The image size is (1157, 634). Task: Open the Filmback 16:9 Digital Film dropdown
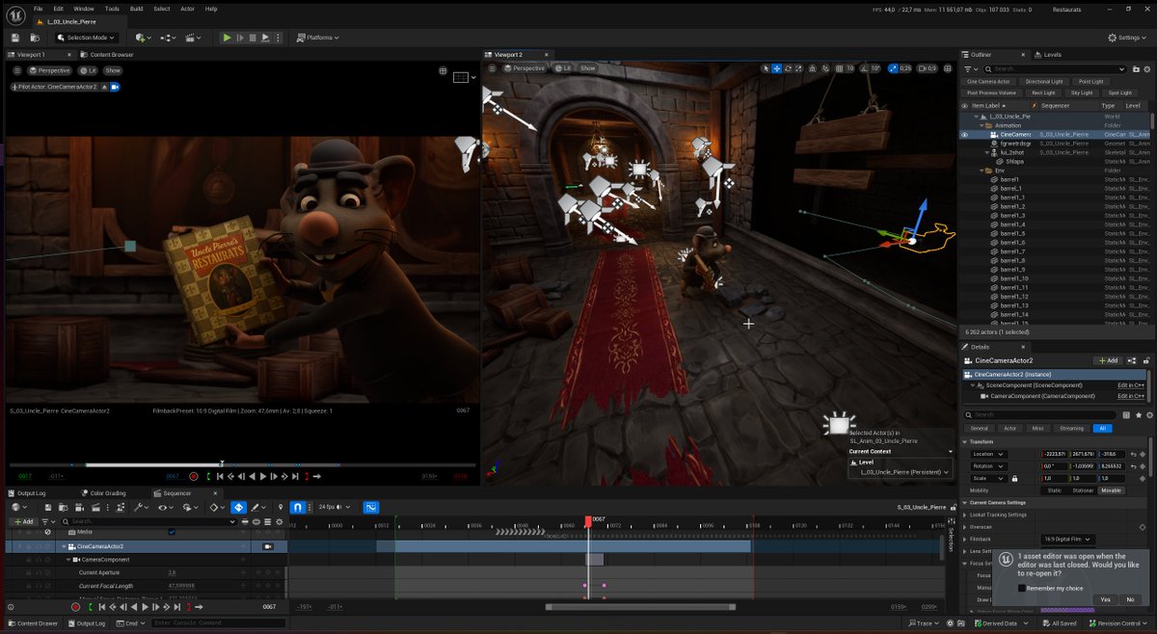click(1068, 540)
